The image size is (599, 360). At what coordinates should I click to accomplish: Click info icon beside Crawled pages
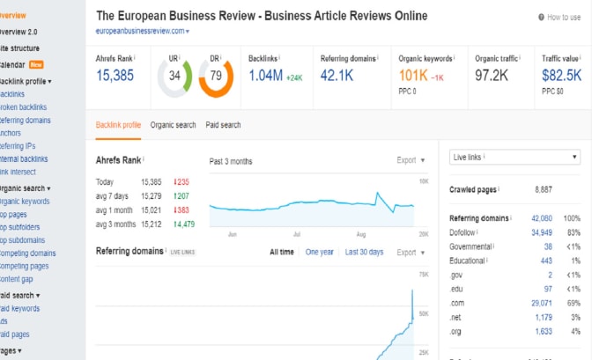pyautogui.click(x=499, y=188)
